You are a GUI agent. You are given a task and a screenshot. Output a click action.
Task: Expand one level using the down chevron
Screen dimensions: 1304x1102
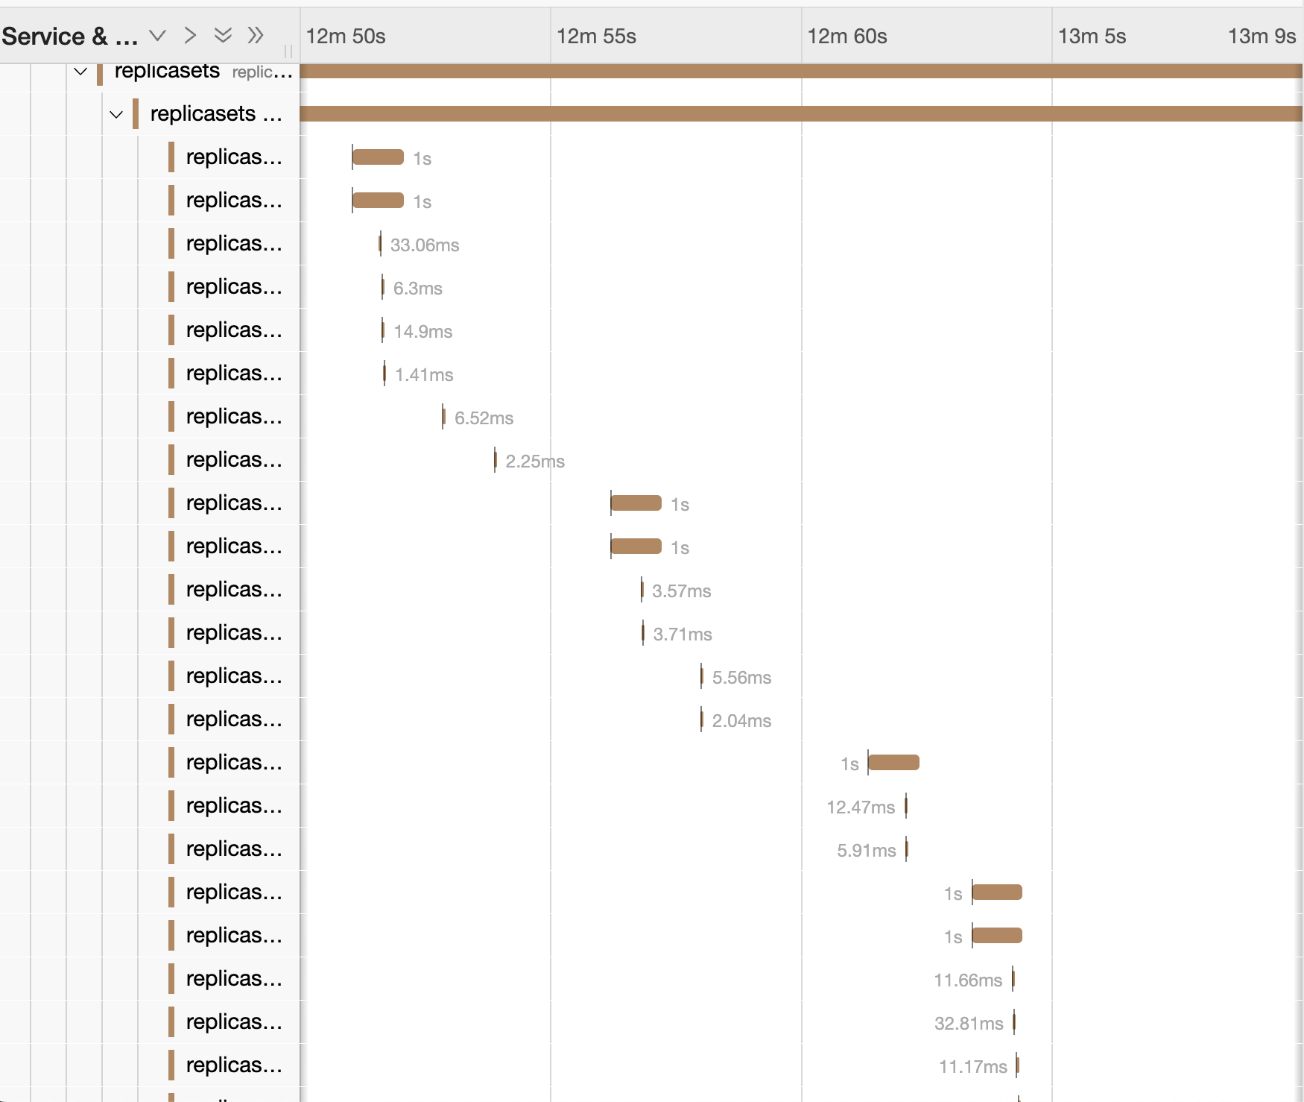(x=157, y=35)
